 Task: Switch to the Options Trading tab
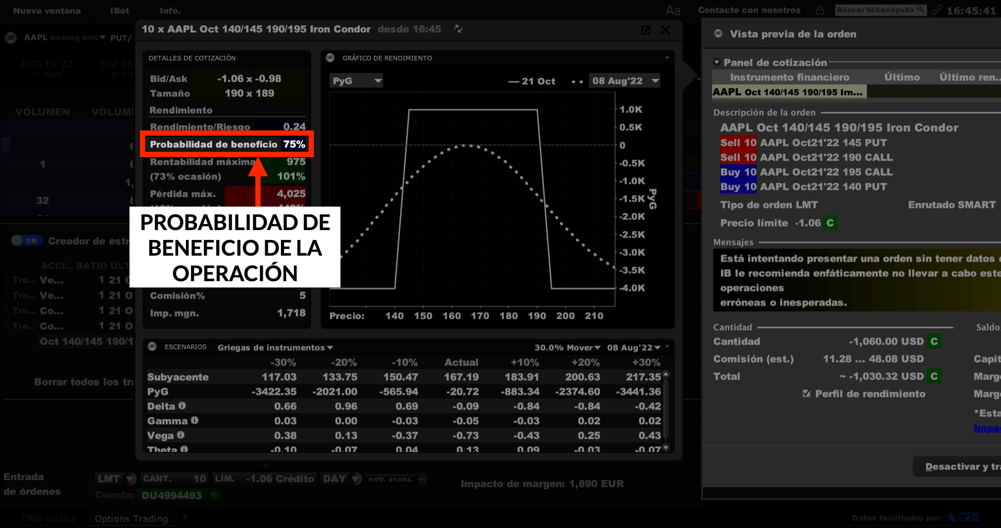click(131, 519)
